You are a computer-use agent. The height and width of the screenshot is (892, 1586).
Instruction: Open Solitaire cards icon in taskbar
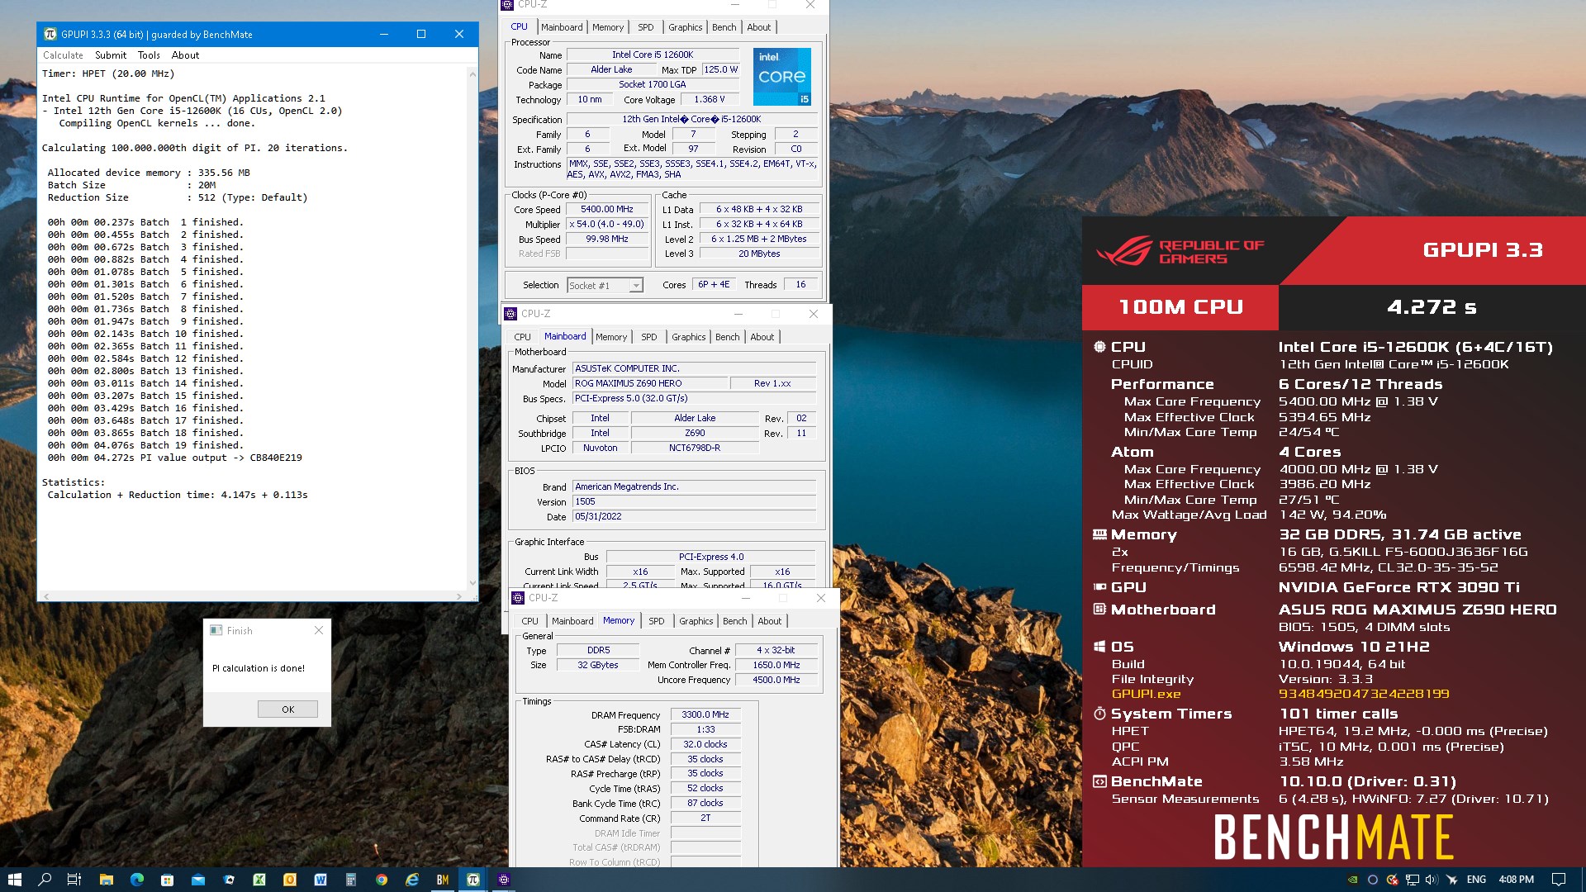(229, 880)
